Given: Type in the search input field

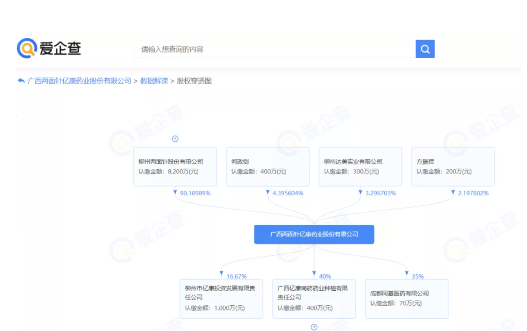Looking at the screenshot, I should tap(274, 49).
